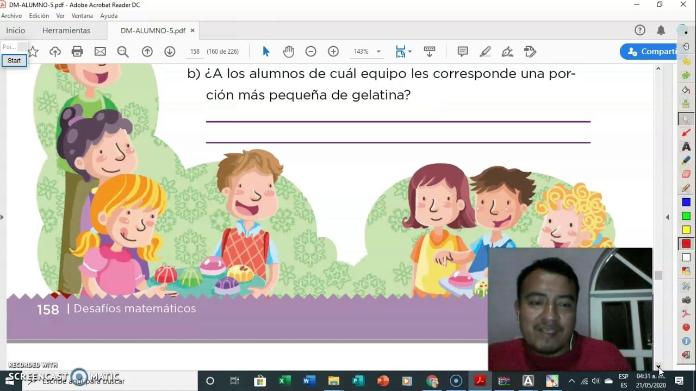Choose the selection arrow tool
This screenshot has width=696, height=391.
click(266, 52)
